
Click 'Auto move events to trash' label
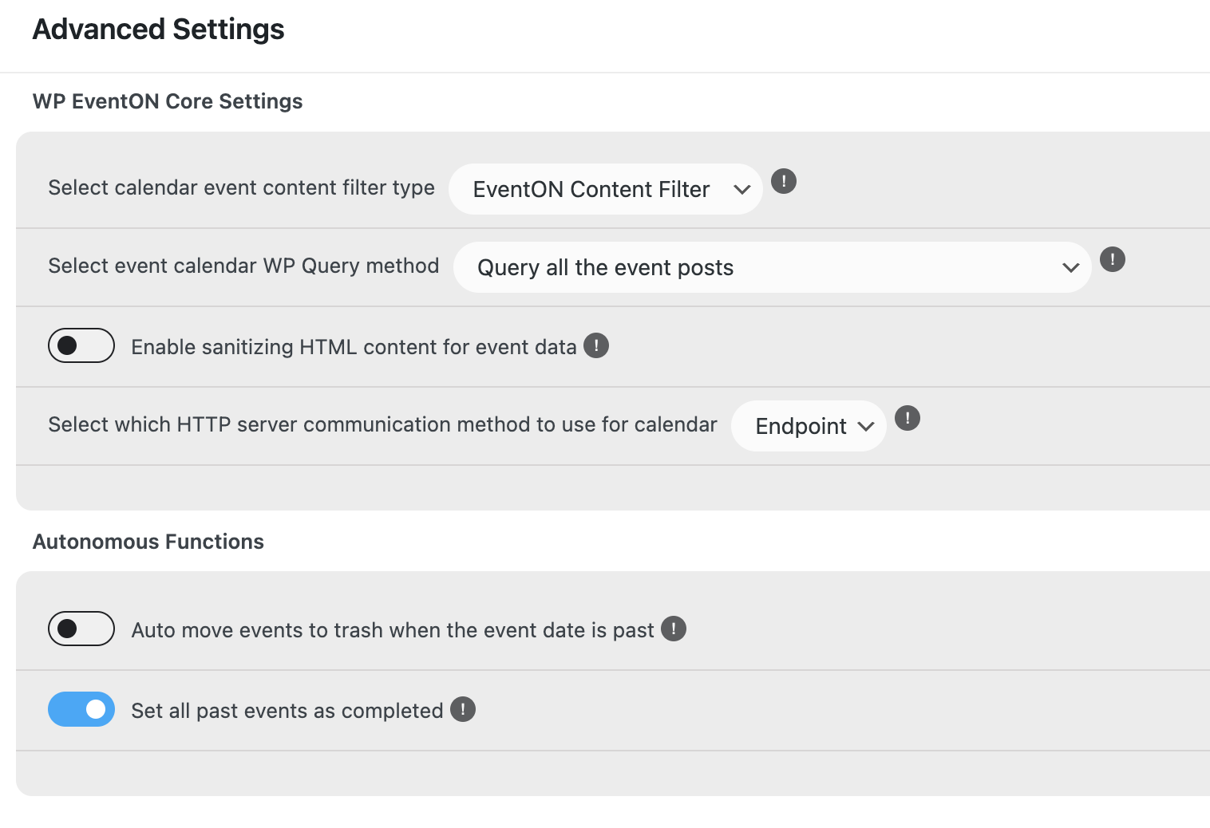click(393, 630)
